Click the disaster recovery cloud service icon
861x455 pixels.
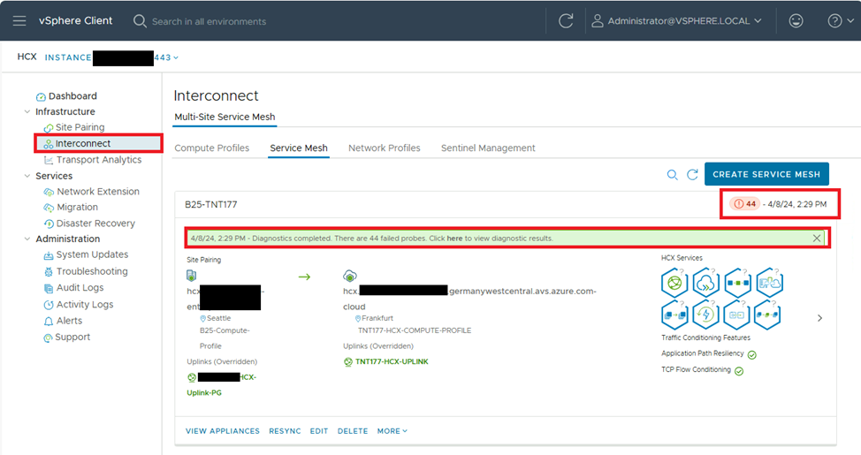tap(769, 284)
